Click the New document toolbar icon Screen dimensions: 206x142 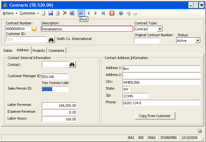point(43,13)
